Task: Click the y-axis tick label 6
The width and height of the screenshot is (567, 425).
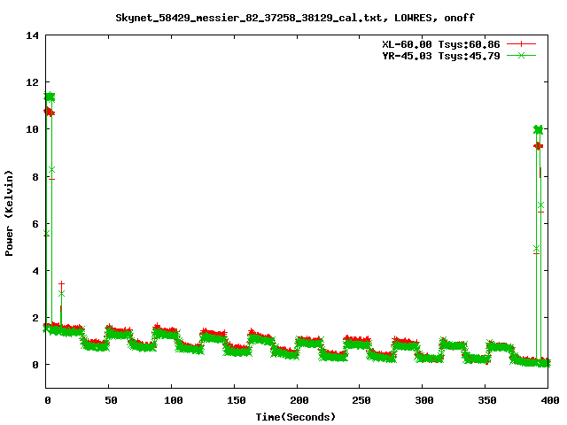Action: pyautogui.click(x=35, y=224)
